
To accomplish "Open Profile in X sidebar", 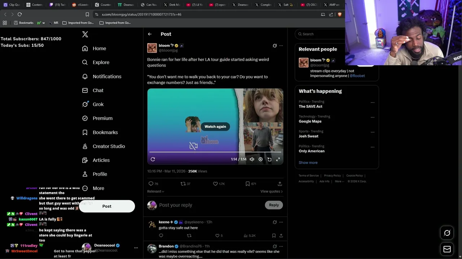I will tap(95, 174).
